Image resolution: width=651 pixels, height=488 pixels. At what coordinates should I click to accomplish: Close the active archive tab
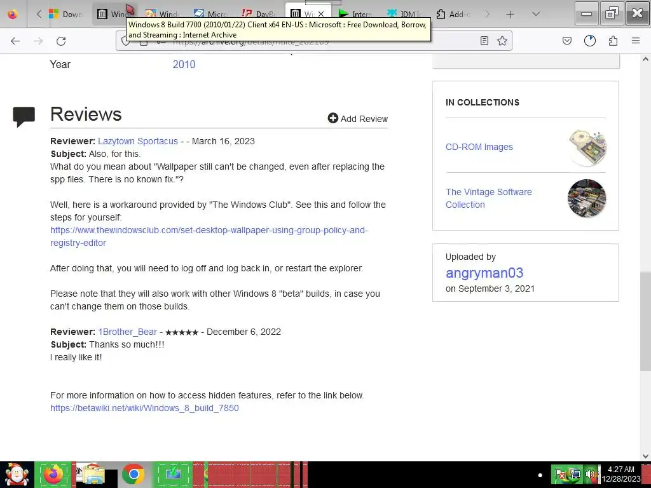(321, 14)
